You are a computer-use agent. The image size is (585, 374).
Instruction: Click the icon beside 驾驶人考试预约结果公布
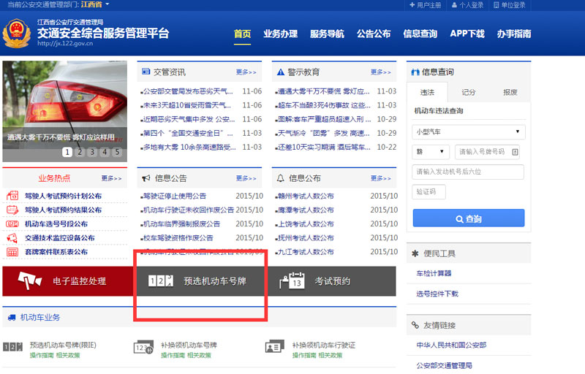pyautogui.click(x=12, y=210)
